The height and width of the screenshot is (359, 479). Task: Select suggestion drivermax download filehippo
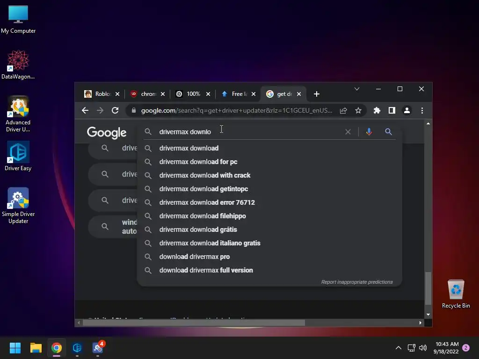[269, 216]
